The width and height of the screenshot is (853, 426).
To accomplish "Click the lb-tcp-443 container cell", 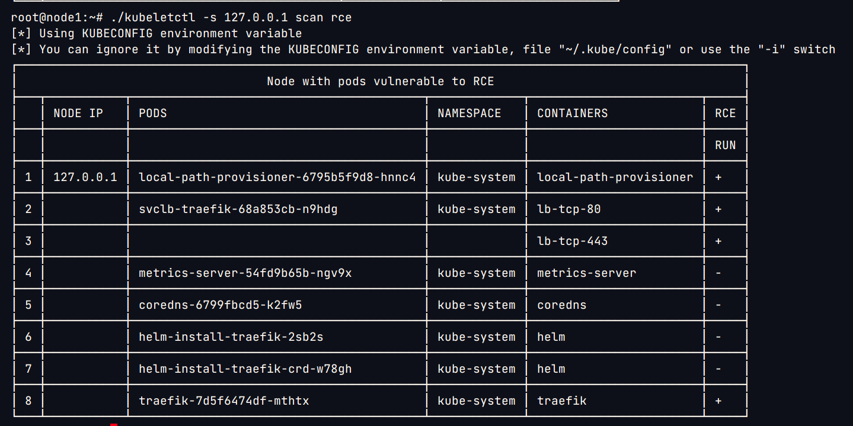I will tap(572, 241).
